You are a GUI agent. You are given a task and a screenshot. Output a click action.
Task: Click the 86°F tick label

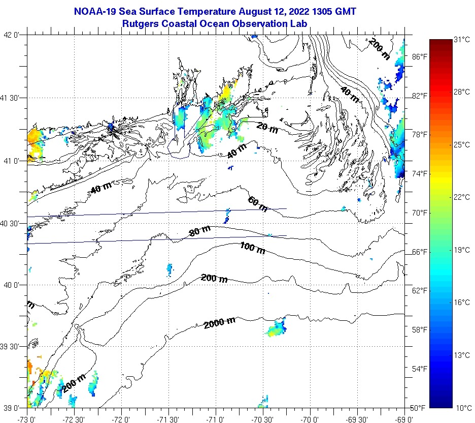tap(419, 57)
